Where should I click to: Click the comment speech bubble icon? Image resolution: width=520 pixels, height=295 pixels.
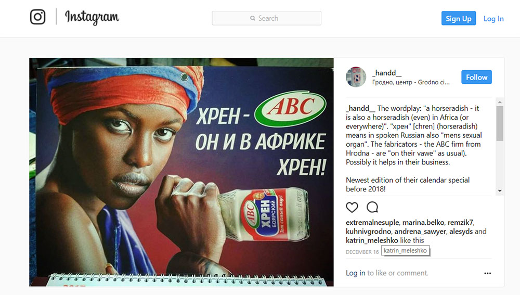372,207
